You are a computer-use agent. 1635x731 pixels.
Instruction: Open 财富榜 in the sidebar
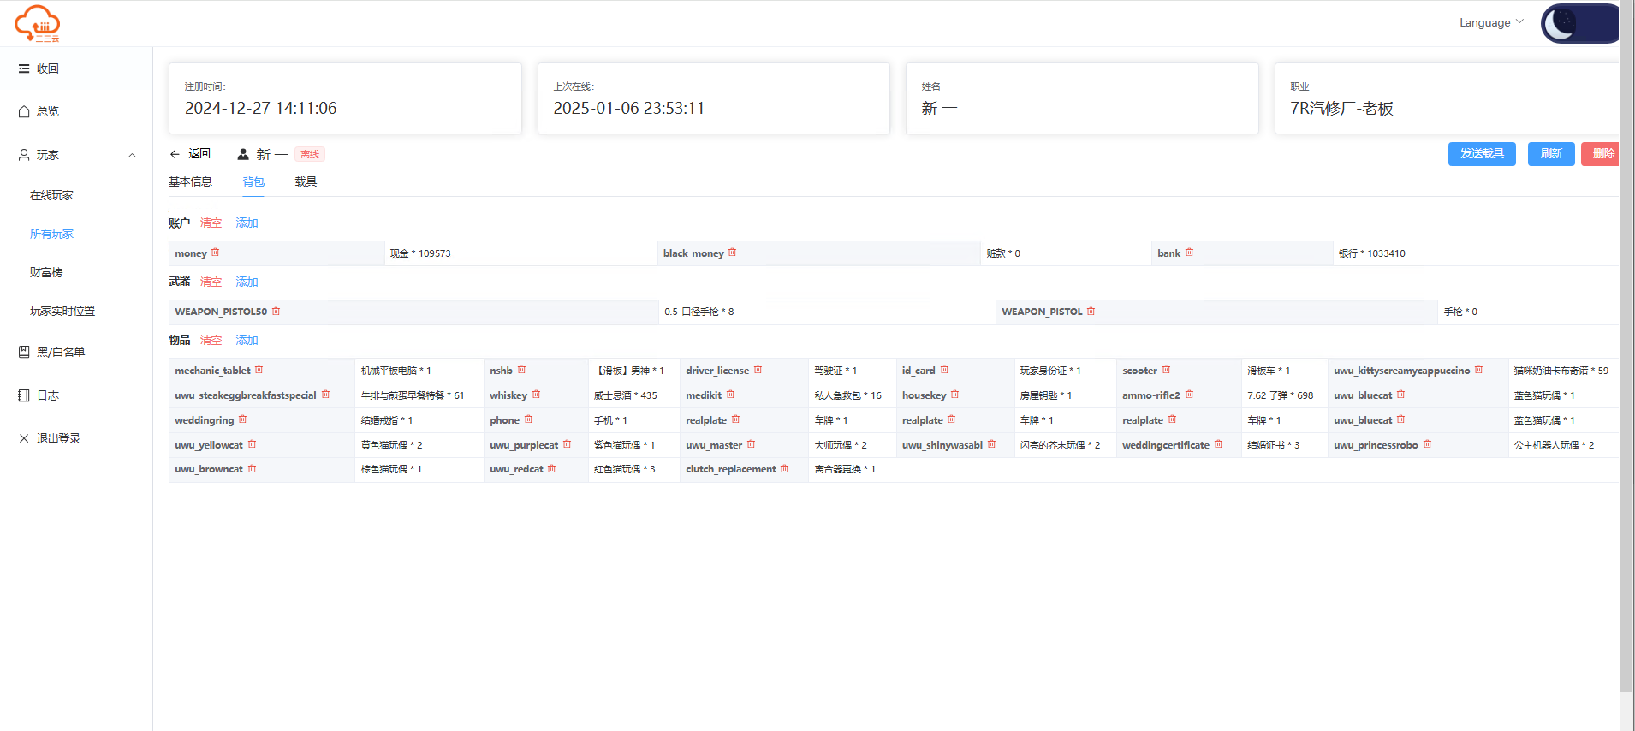46,272
